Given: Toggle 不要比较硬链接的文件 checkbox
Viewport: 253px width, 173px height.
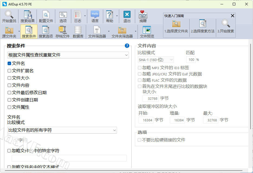Looking at the screenshot, I should point(140,140).
